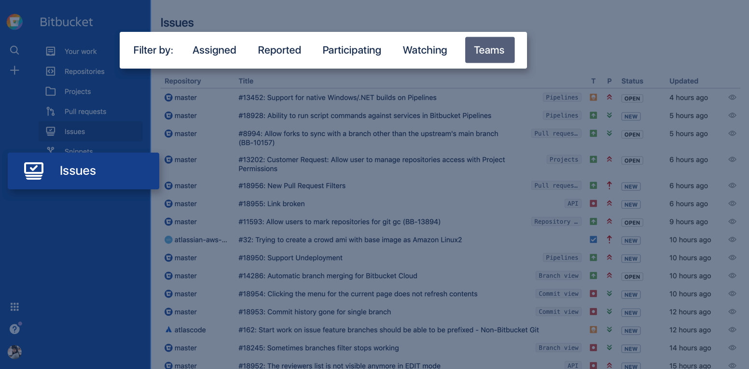Switch to the Teams filter tab
This screenshot has width=749, height=369.
[x=489, y=50]
